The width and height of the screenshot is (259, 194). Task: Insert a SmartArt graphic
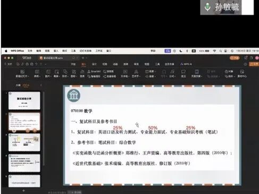point(94,71)
